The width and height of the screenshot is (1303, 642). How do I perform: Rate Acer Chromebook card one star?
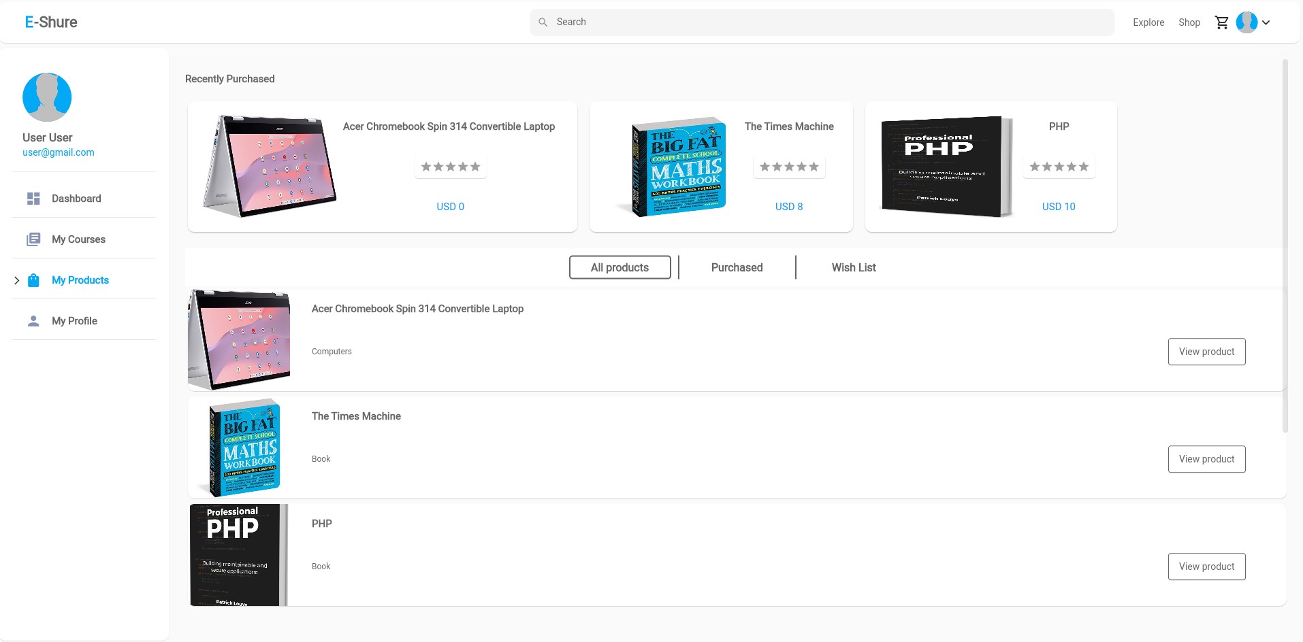click(426, 167)
